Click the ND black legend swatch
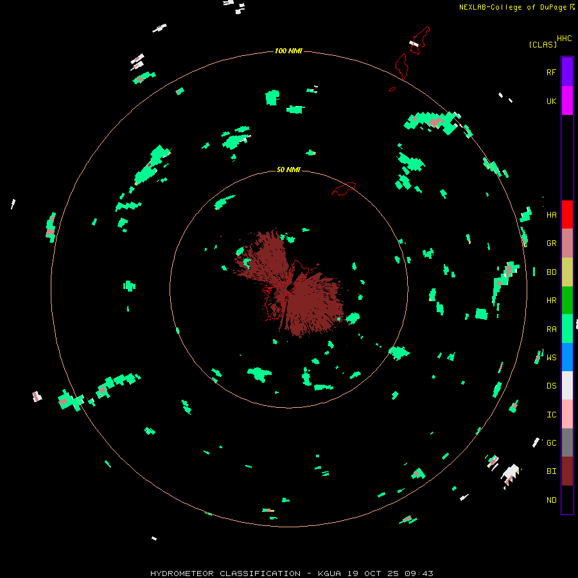 567,500
